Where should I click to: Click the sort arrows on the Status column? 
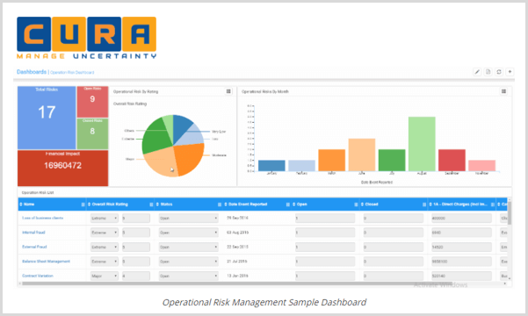click(x=157, y=205)
